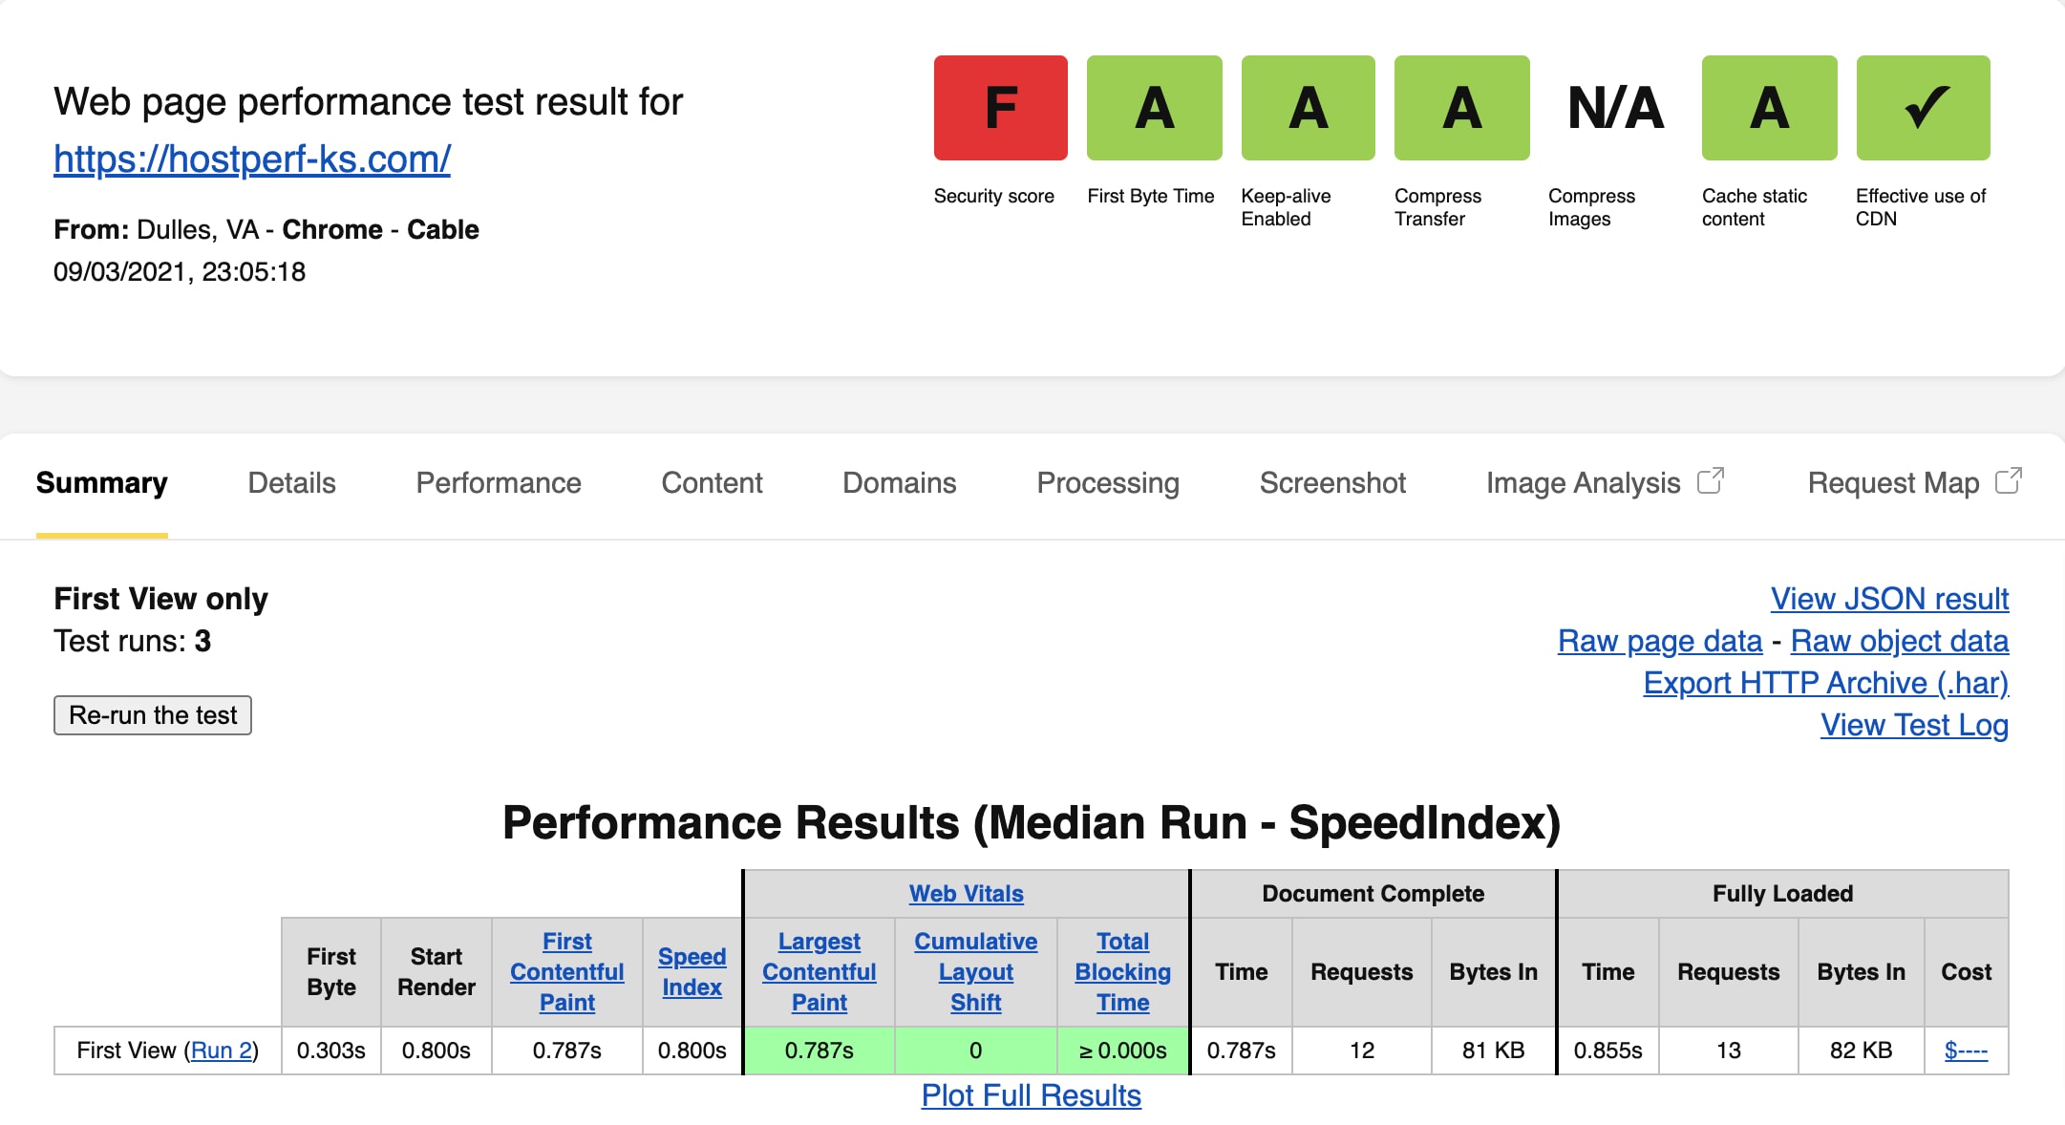Viewport: 2065px width, 1125px height.
Task: Select the Summary tab
Action: pos(102,483)
